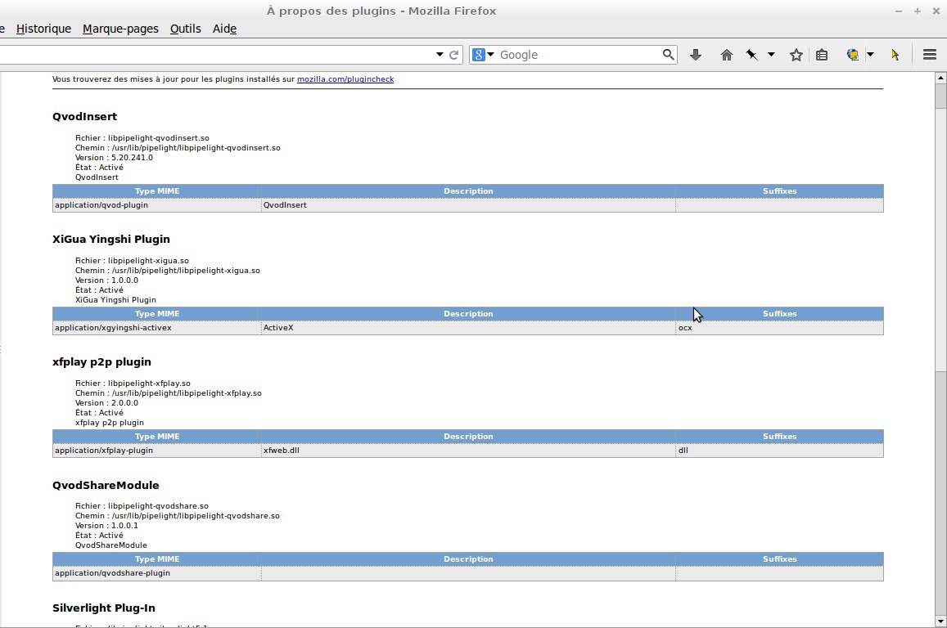Image resolution: width=947 pixels, height=628 pixels.
Task: Open search engine selector dropdown arrow
Action: click(x=490, y=55)
